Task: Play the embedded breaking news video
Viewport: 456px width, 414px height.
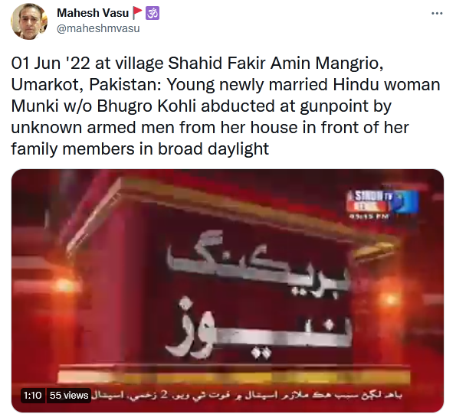Action: [x=228, y=290]
